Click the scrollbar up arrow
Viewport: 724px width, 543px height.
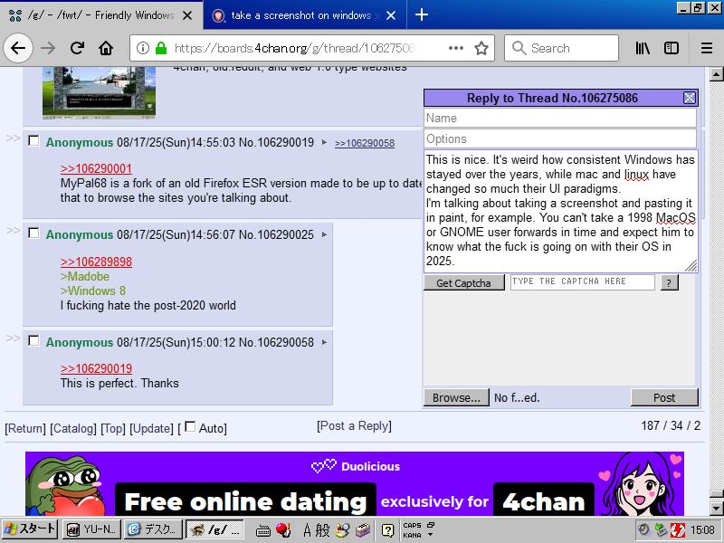coord(716,74)
